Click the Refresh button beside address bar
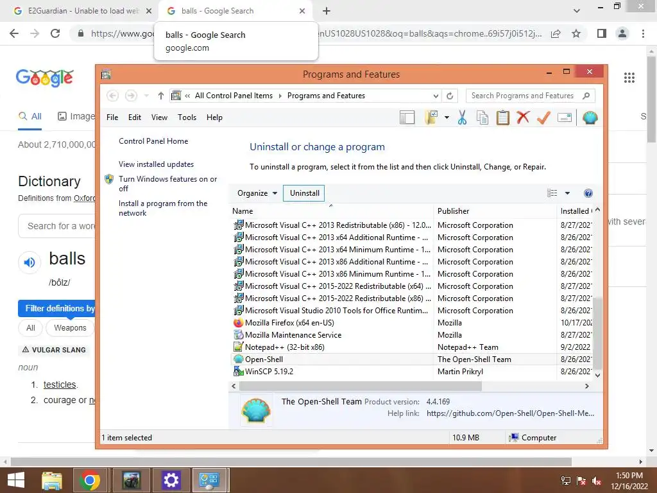This screenshot has width=657, height=493. point(450,96)
